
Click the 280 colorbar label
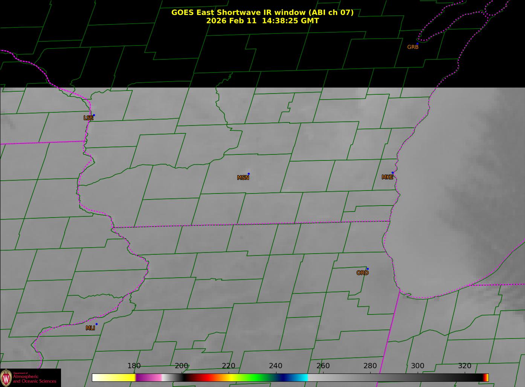tap(370, 366)
